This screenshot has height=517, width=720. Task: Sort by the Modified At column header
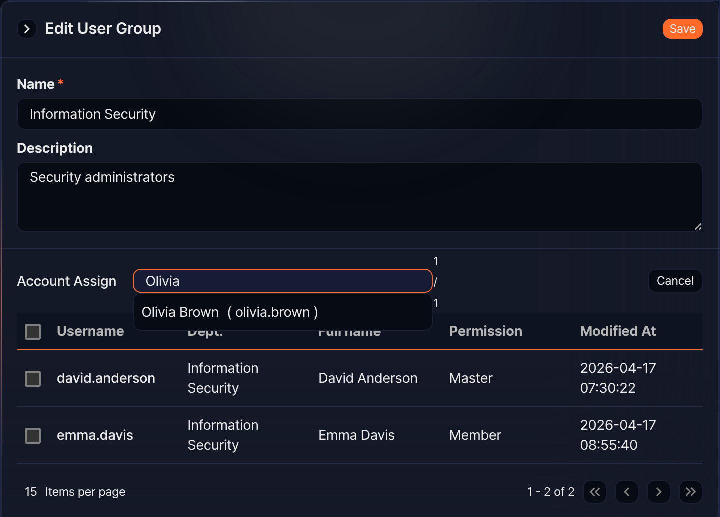[618, 331]
